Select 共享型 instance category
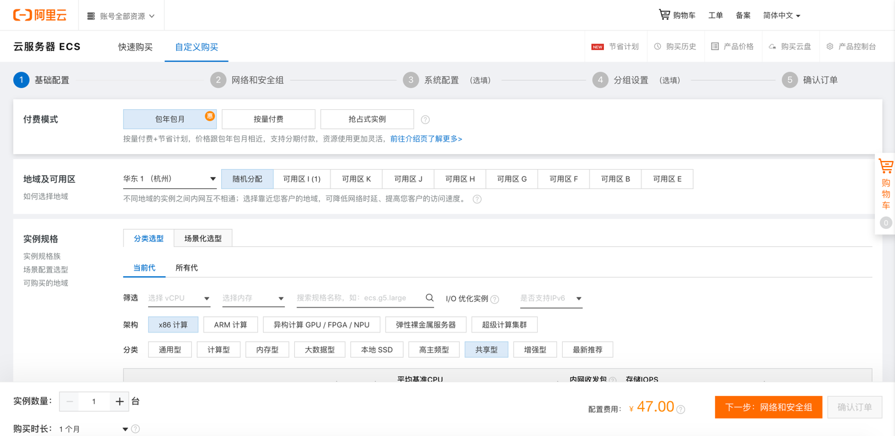 click(487, 350)
